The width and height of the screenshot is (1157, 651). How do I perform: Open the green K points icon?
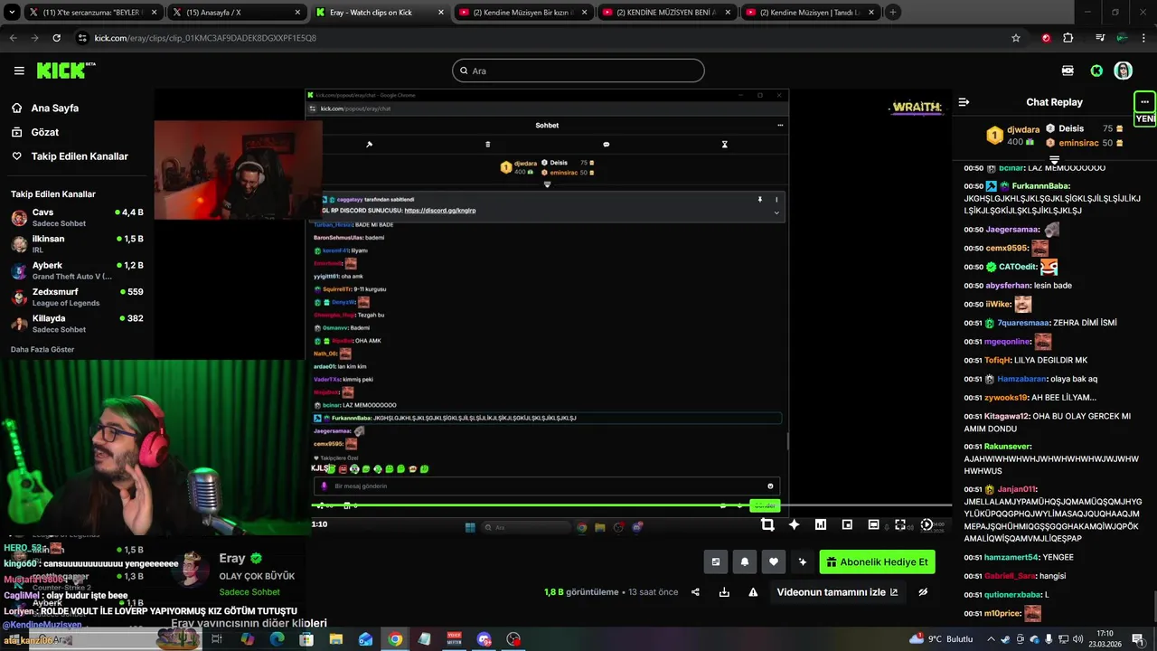(x=1096, y=71)
